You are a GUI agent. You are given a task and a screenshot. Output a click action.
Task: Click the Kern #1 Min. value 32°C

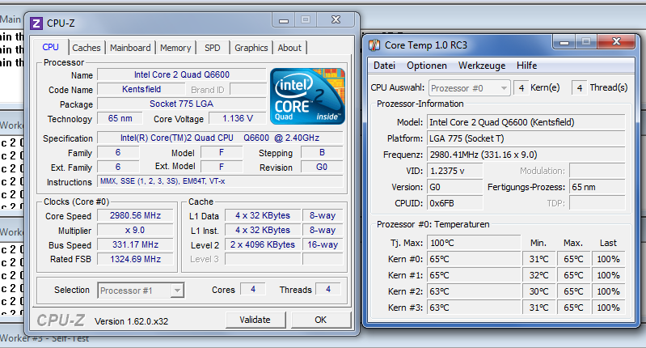539,275
